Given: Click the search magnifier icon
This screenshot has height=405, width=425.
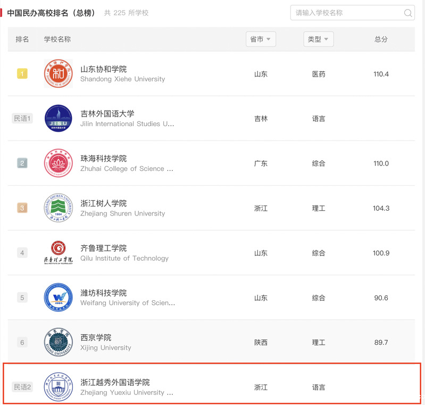Looking at the screenshot, I should 408,13.
